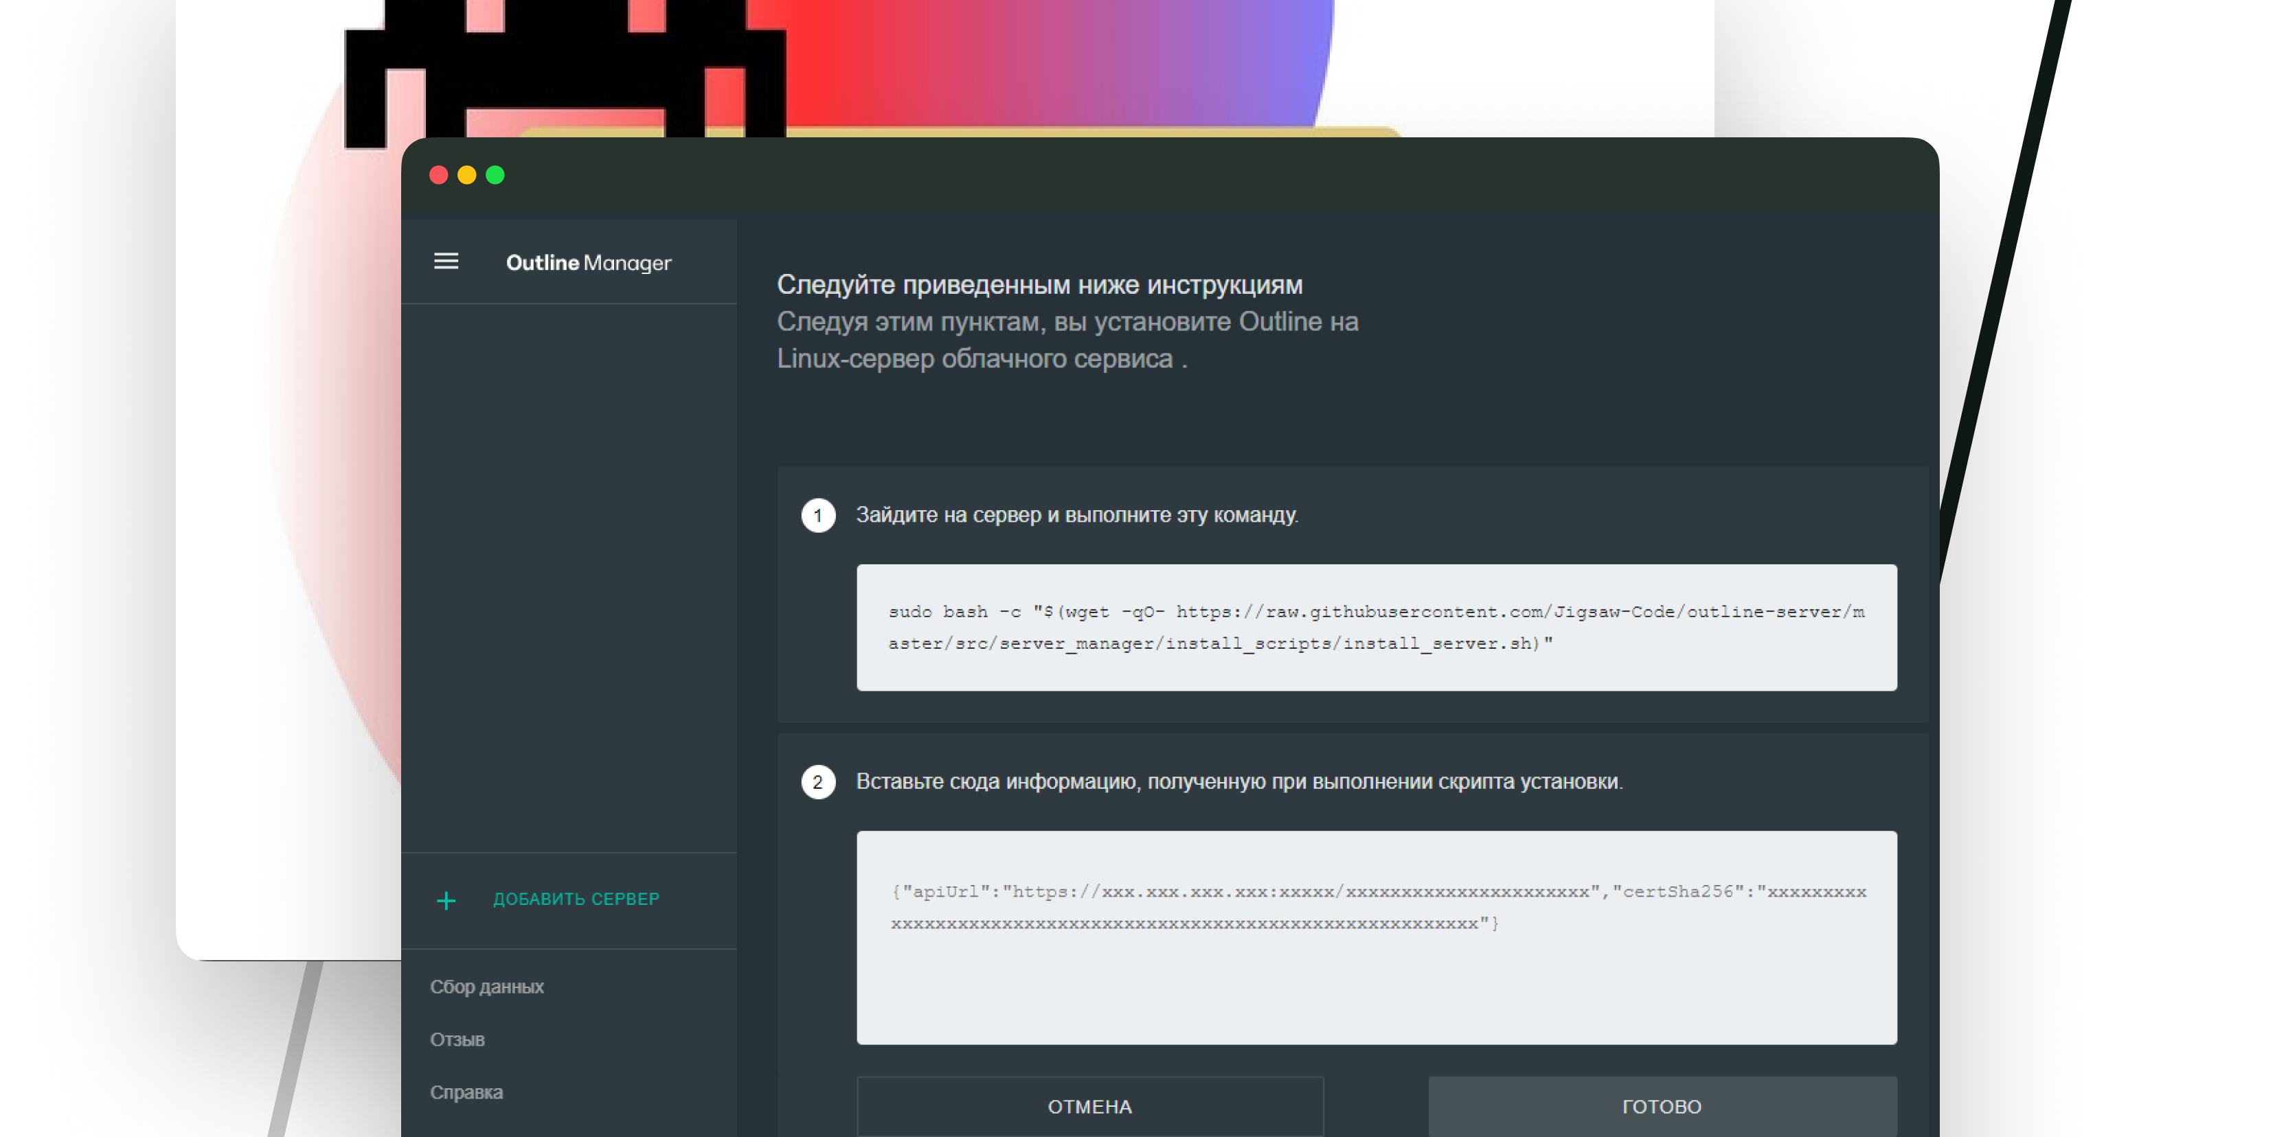
Task: Maximize the window with the green button
Action: (x=495, y=175)
